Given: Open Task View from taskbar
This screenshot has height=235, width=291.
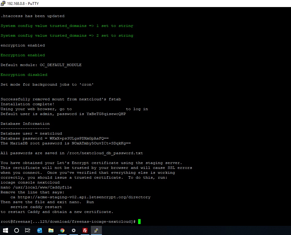Looking at the screenshot, I should point(28,230).
